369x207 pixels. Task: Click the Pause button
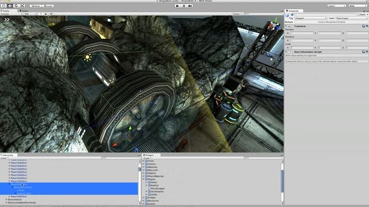coord(184,6)
